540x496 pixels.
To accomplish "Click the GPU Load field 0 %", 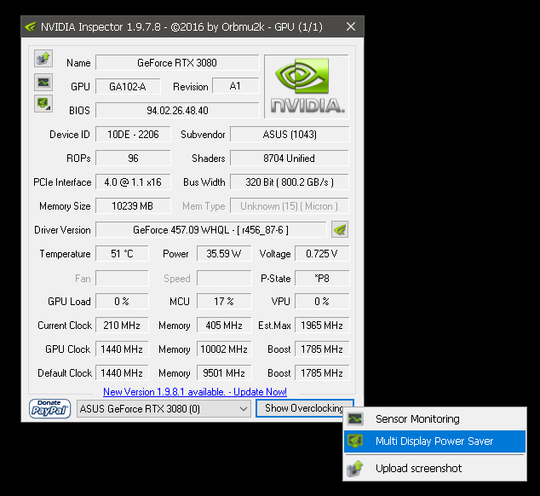I will (x=122, y=302).
